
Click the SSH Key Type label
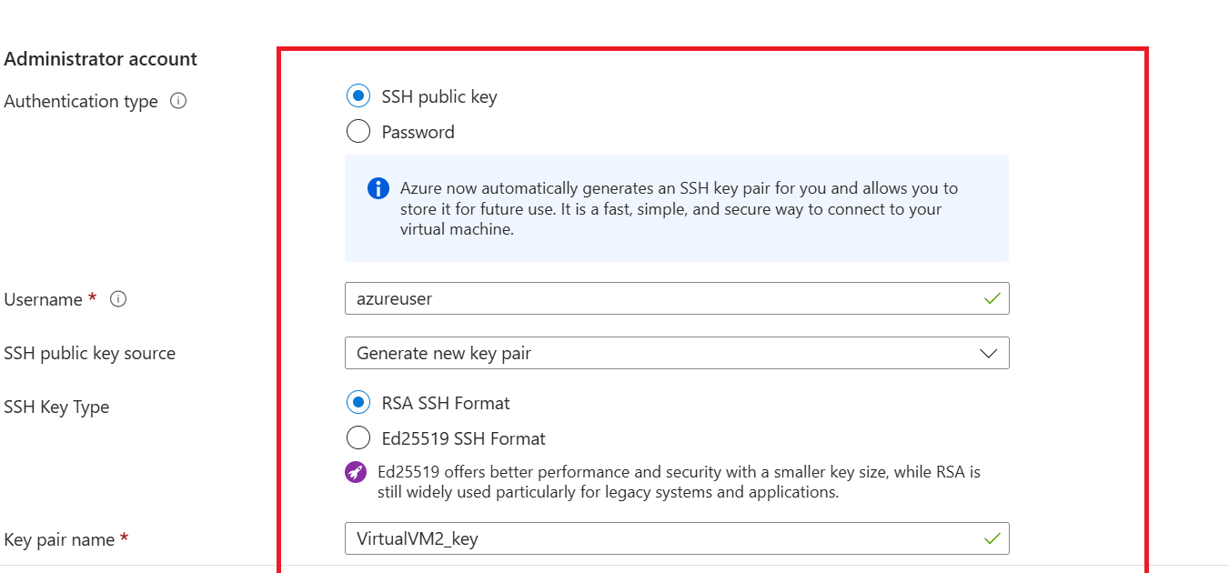(56, 407)
